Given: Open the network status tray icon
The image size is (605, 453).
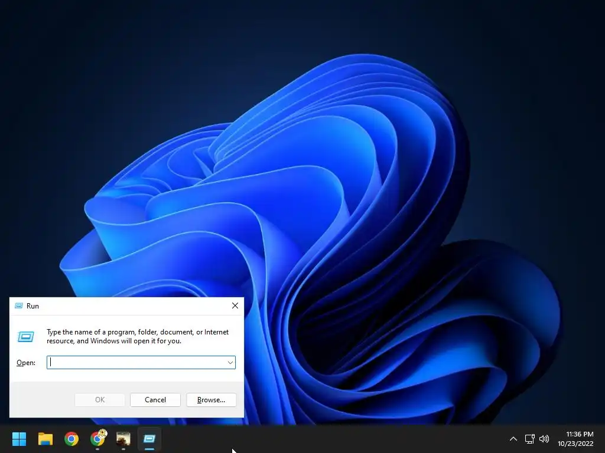Looking at the screenshot, I should pos(529,439).
